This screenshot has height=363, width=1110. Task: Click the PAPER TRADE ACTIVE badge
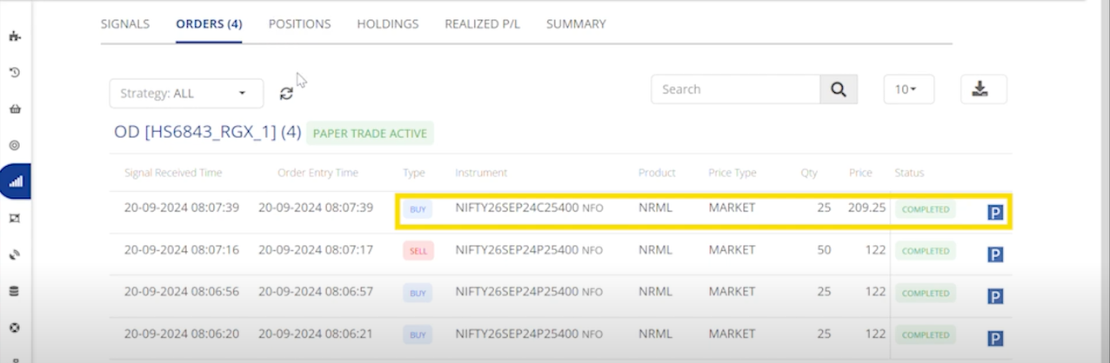click(370, 134)
